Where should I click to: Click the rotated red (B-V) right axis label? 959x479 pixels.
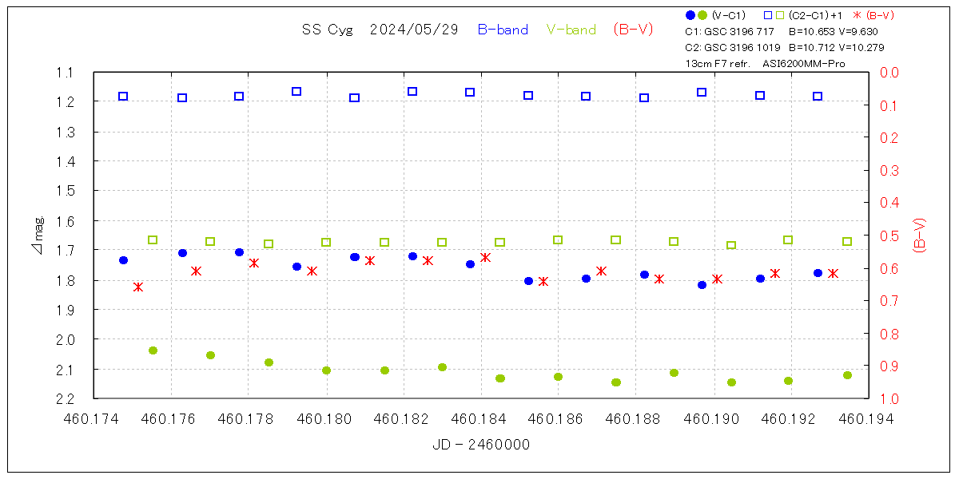919,236
